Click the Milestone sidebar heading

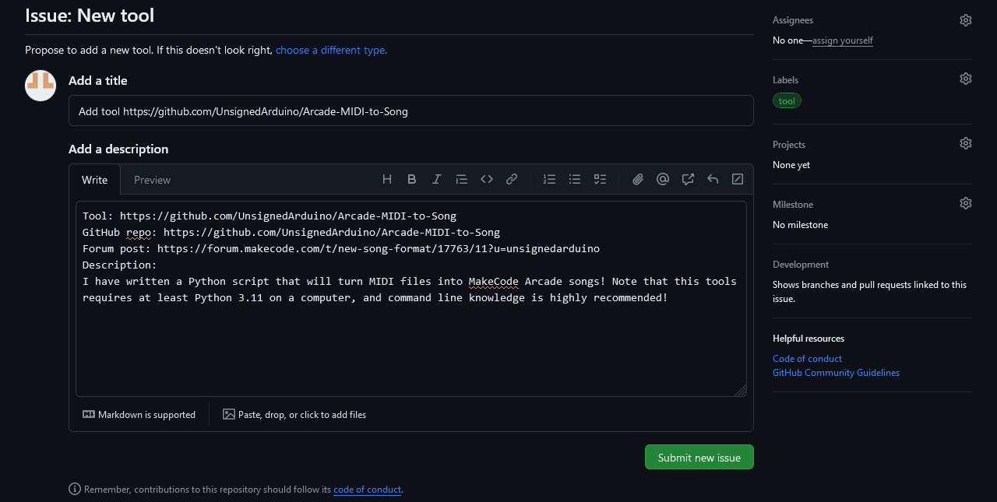[793, 205]
